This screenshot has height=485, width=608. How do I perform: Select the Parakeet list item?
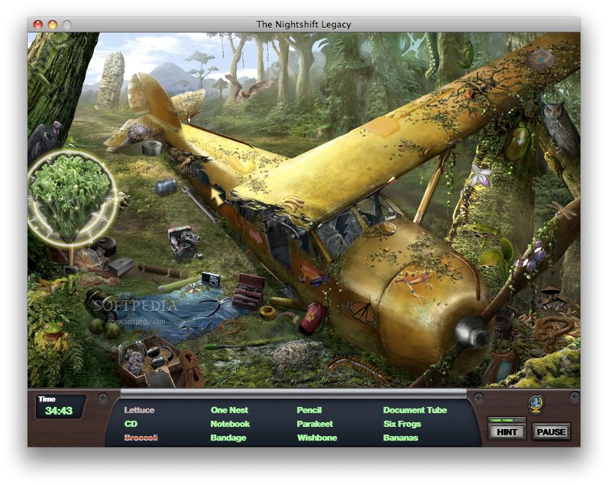point(314,424)
